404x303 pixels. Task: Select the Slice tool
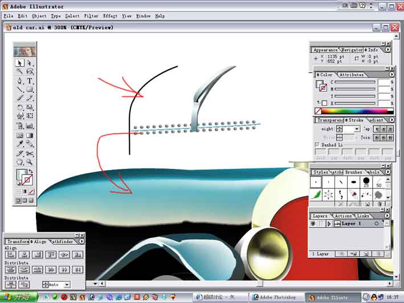pyautogui.click(x=19, y=153)
